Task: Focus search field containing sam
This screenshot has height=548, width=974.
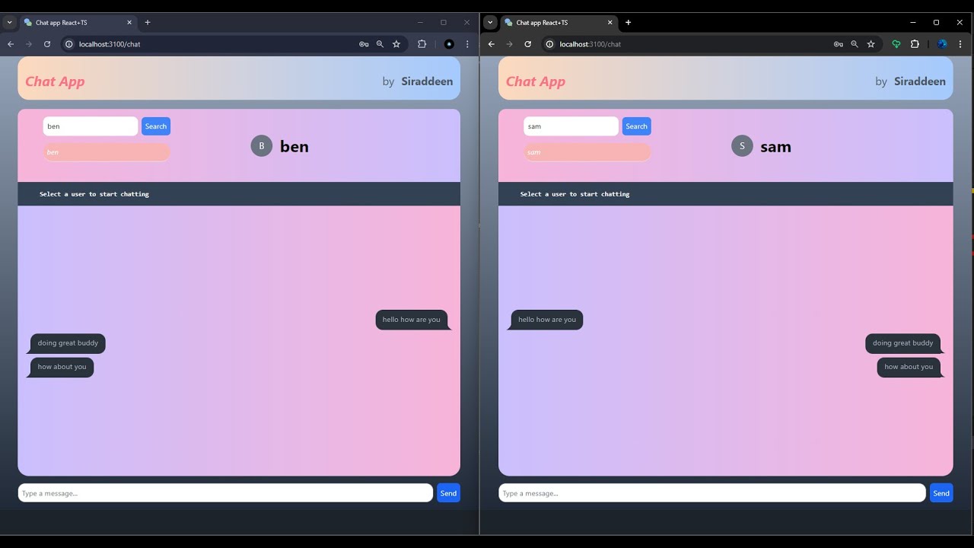Action: 571,126
